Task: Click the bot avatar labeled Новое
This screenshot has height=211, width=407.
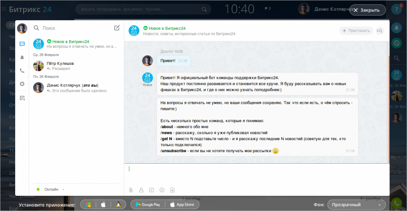Action: [x=148, y=78]
